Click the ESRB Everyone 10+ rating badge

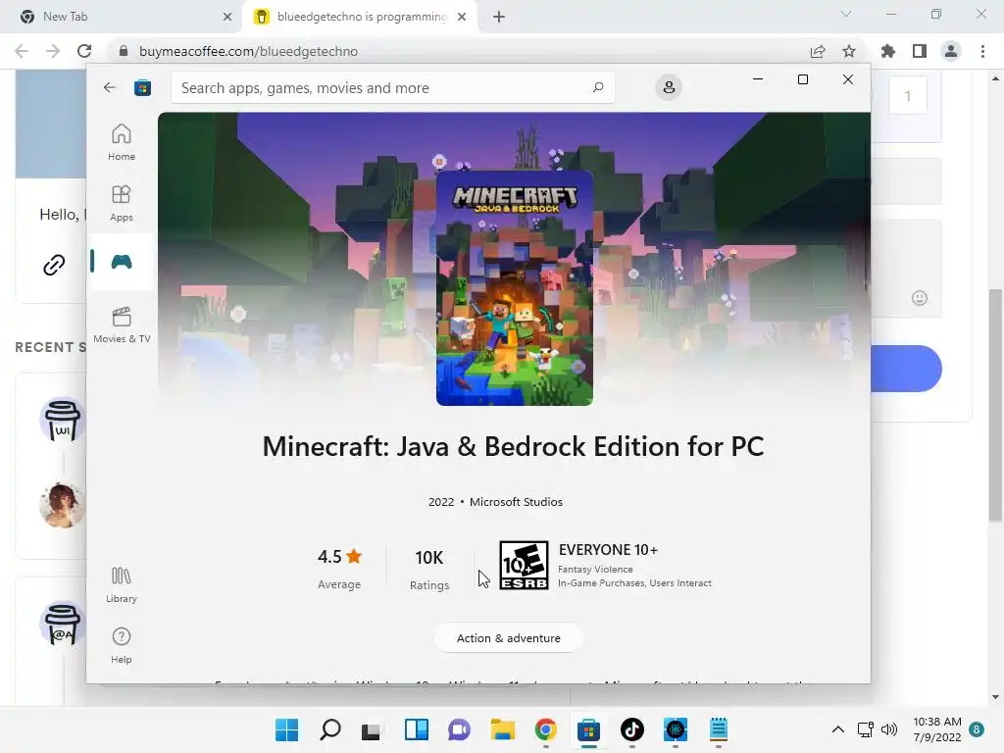click(524, 566)
